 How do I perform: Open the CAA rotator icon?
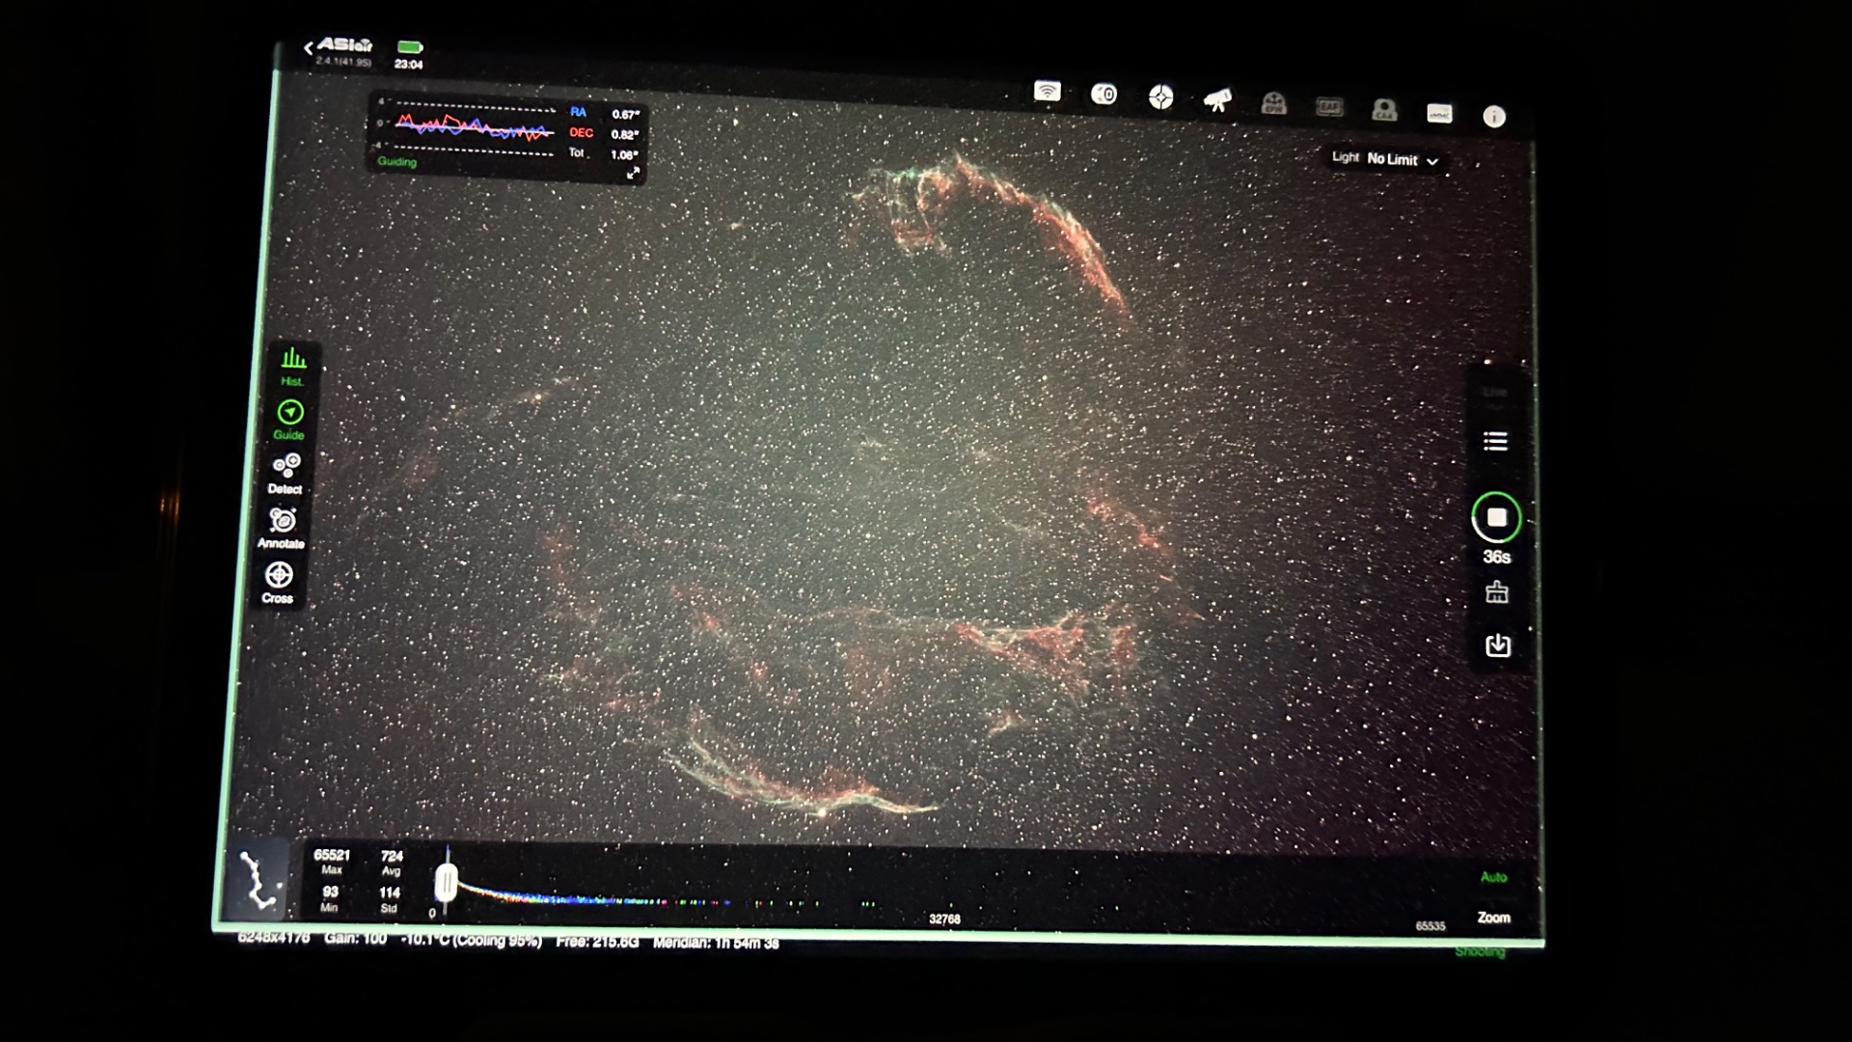click(x=1384, y=110)
